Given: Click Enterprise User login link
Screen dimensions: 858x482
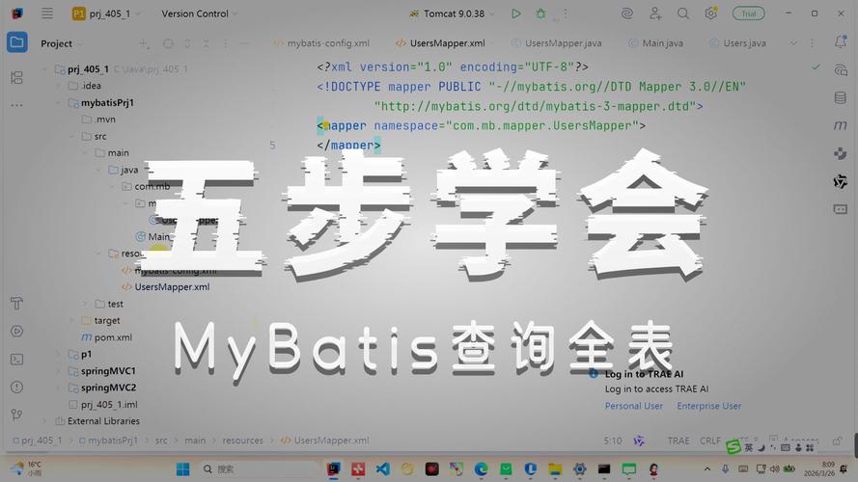Looking at the screenshot, I should [x=709, y=406].
